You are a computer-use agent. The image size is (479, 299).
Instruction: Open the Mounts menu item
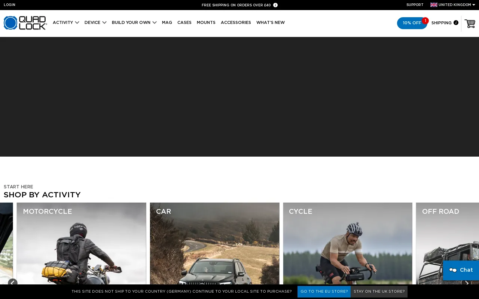pos(206,23)
